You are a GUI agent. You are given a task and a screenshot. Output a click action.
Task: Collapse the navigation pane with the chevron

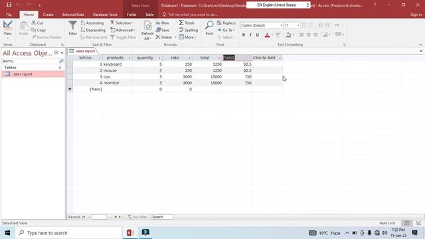point(62,53)
